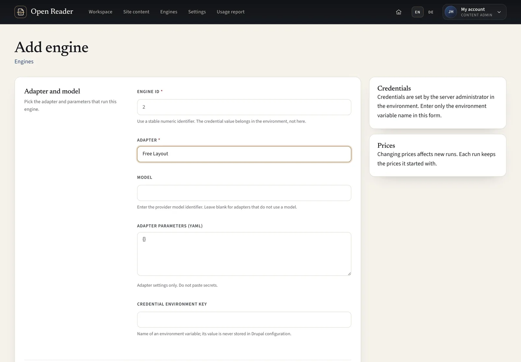521x362 pixels.
Task: Click the Open Reader site title
Action: (x=52, y=11)
